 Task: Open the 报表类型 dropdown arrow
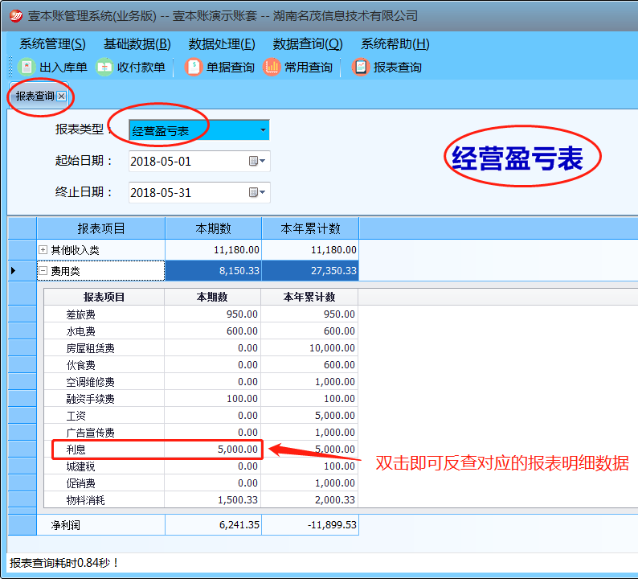263,130
